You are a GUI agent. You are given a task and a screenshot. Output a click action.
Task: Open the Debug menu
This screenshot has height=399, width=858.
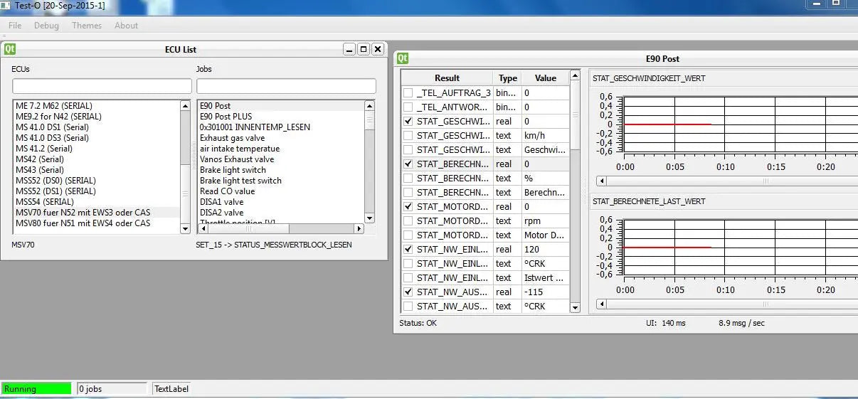46,25
